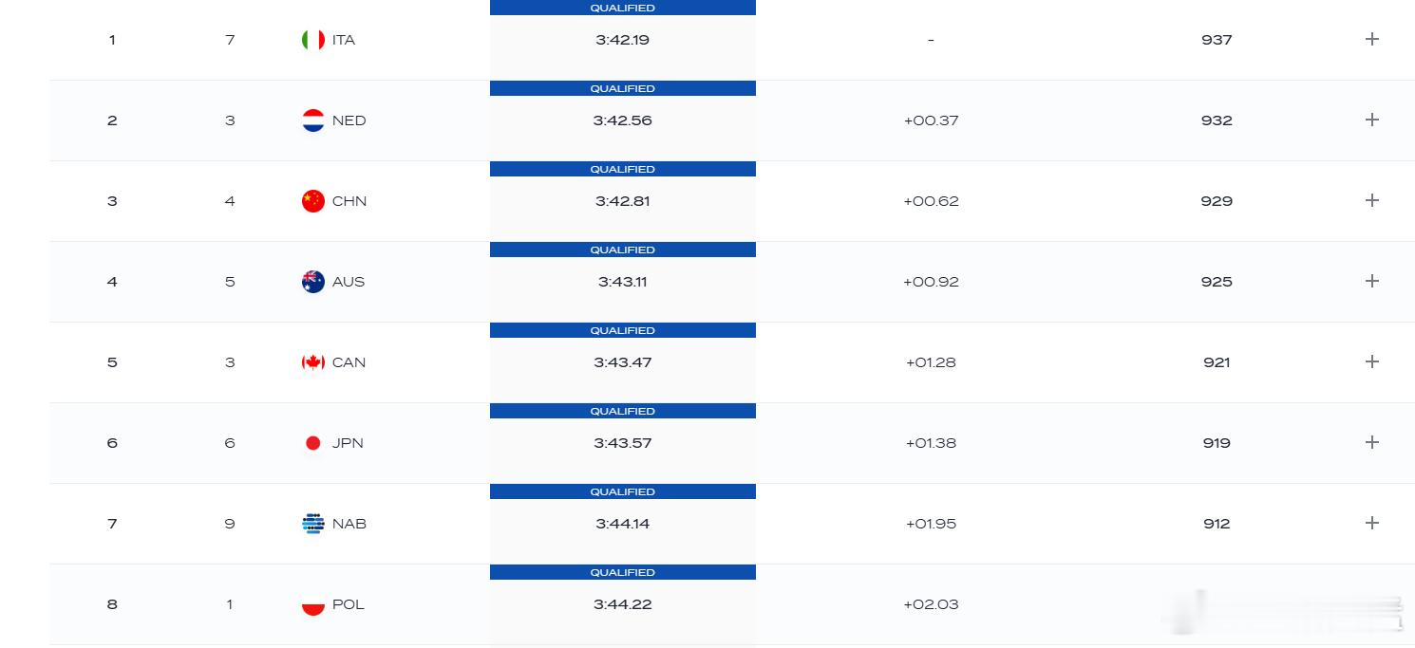Expand the JPN result details
1415x648 pixels.
(x=1371, y=442)
